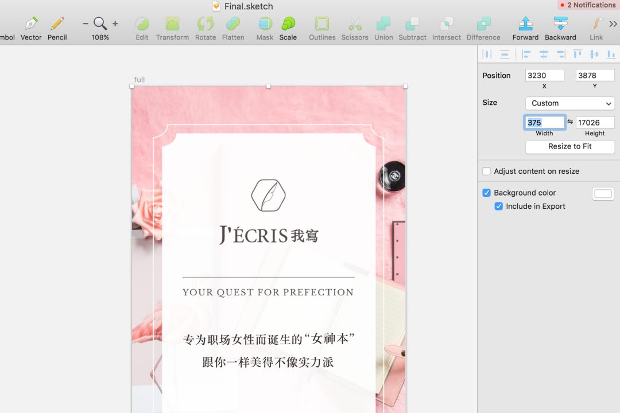Align layers to vertical middle

[594, 54]
